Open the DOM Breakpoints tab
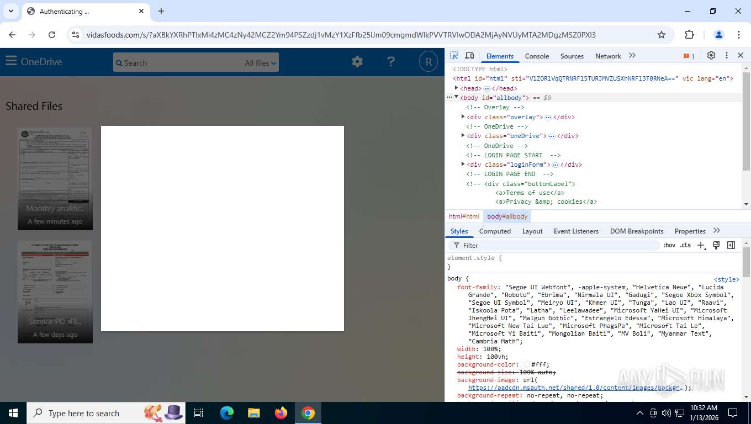 click(637, 231)
